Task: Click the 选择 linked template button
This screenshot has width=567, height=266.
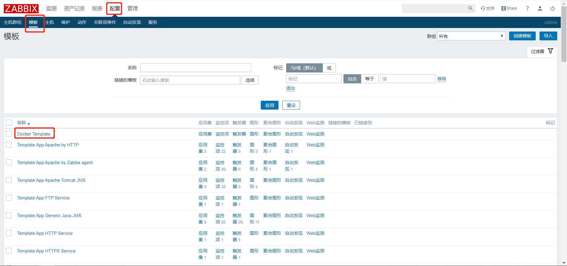Action: [250, 80]
